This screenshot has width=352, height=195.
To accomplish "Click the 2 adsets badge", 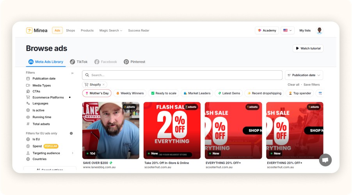I will [130, 107].
